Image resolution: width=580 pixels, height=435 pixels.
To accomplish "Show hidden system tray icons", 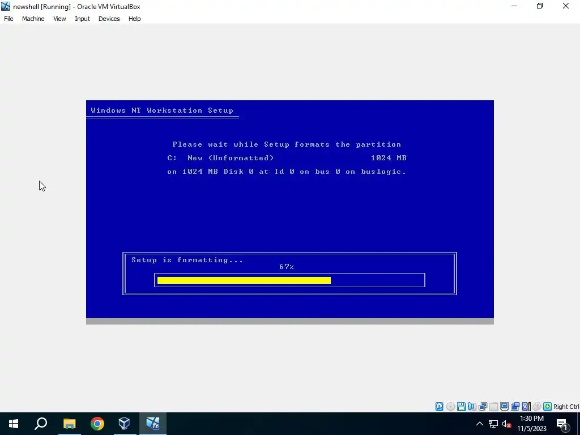I will click(x=479, y=424).
